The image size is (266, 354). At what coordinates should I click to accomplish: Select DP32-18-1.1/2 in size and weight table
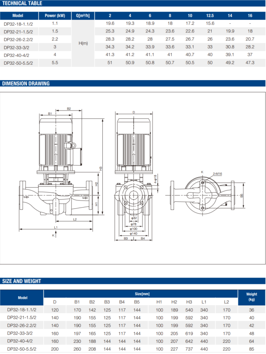[x=22, y=310]
